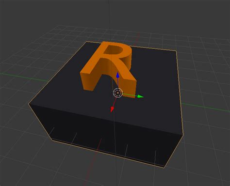This screenshot has width=230, height=186.
Task: Click the red X-axis gizmo arrow
Action: coord(112,109)
